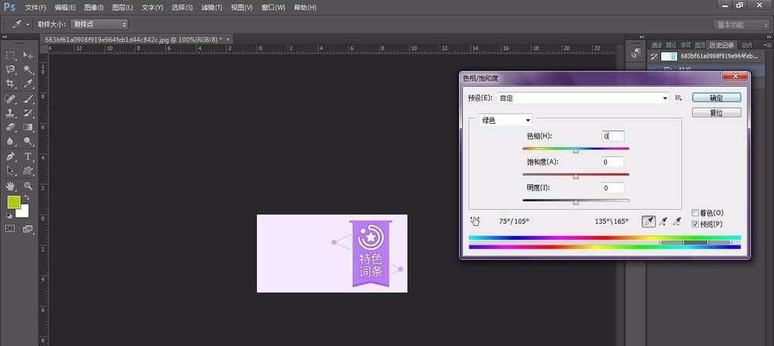
Task: Expand the 绿色 color range dropdown
Action: pos(505,120)
